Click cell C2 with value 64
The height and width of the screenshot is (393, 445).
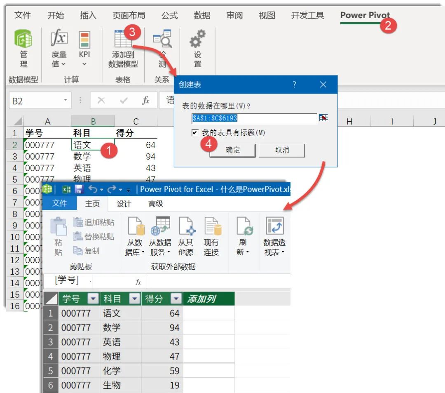click(x=136, y=145)
